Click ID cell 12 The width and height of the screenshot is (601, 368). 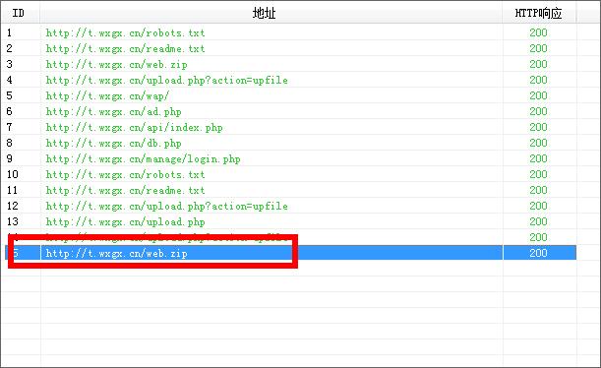12,206
